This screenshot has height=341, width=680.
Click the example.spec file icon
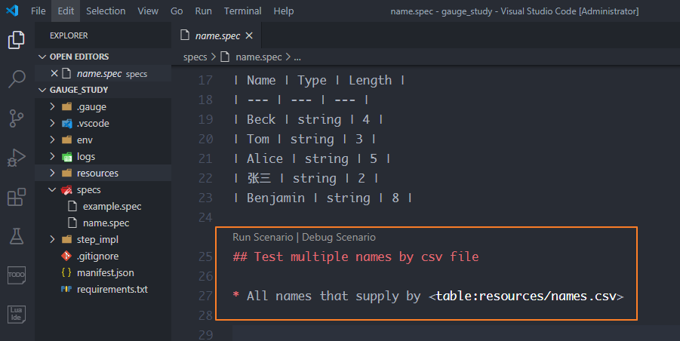73,206
